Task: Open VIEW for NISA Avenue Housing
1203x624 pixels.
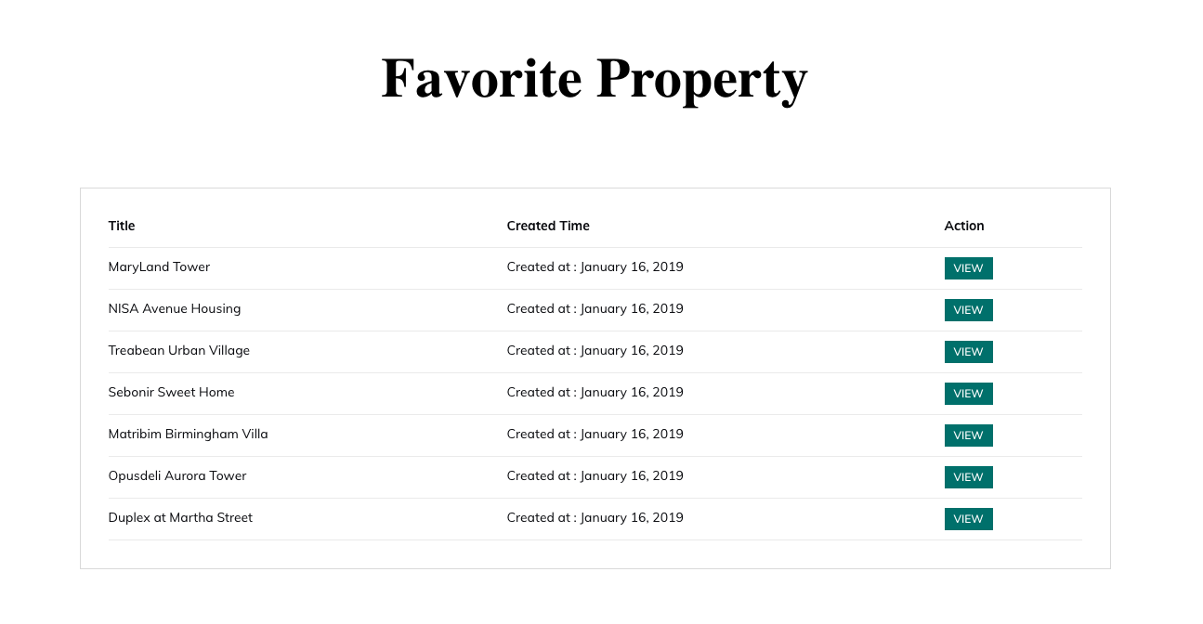Action: 968,310
